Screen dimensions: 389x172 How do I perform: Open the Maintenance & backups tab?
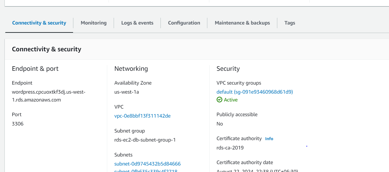point(242,23)
